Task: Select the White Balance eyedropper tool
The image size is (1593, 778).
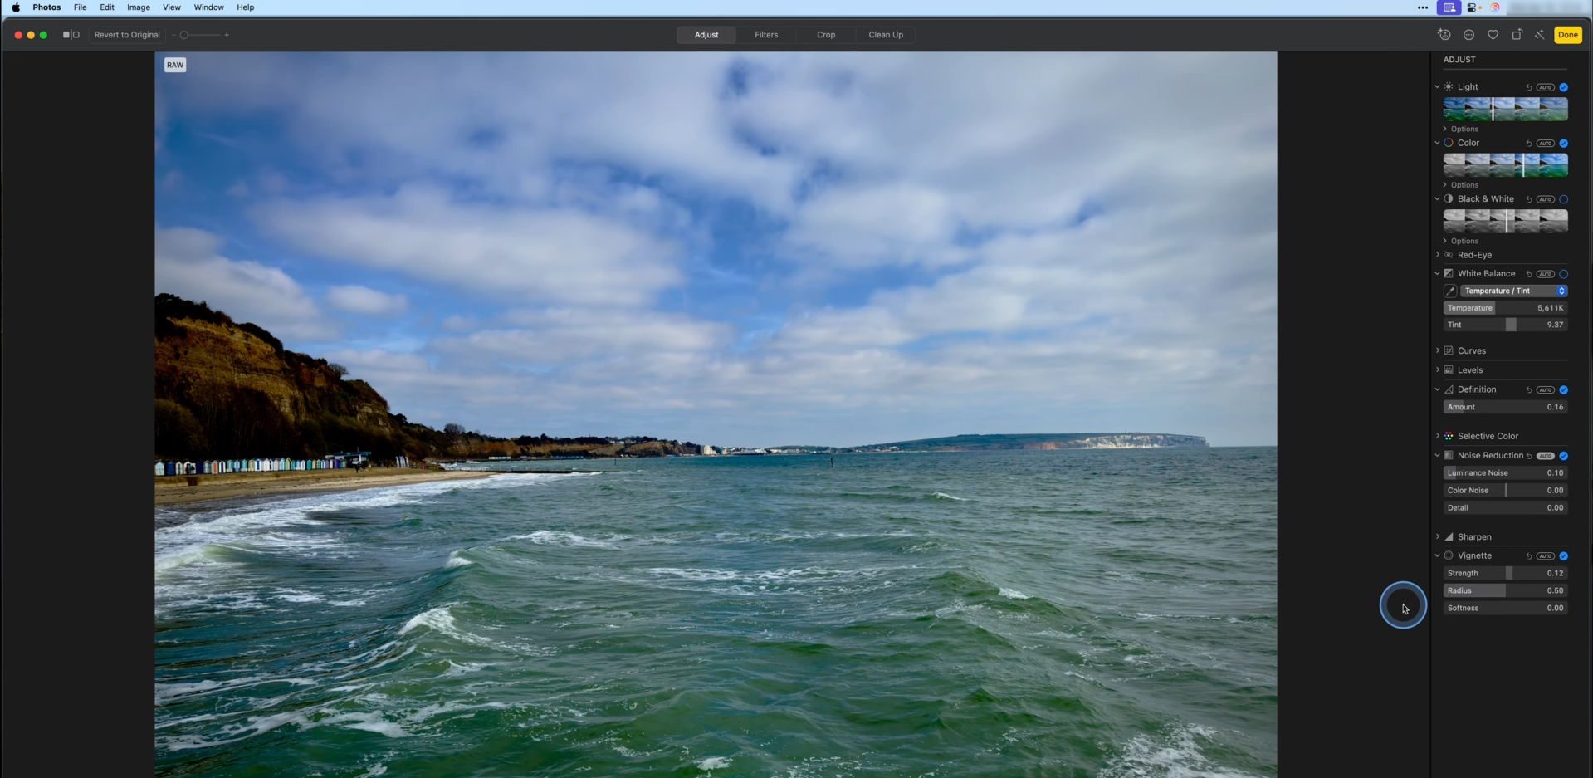Action: click(1450, 291)
